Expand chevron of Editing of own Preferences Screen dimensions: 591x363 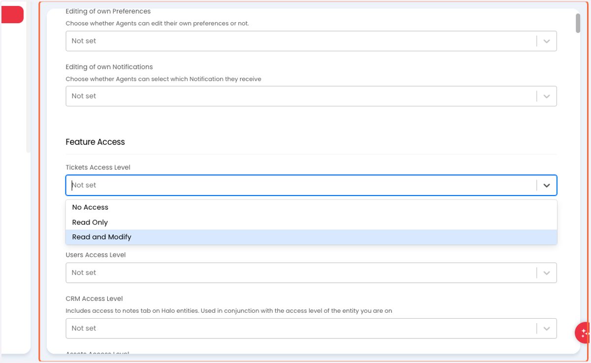547,41
